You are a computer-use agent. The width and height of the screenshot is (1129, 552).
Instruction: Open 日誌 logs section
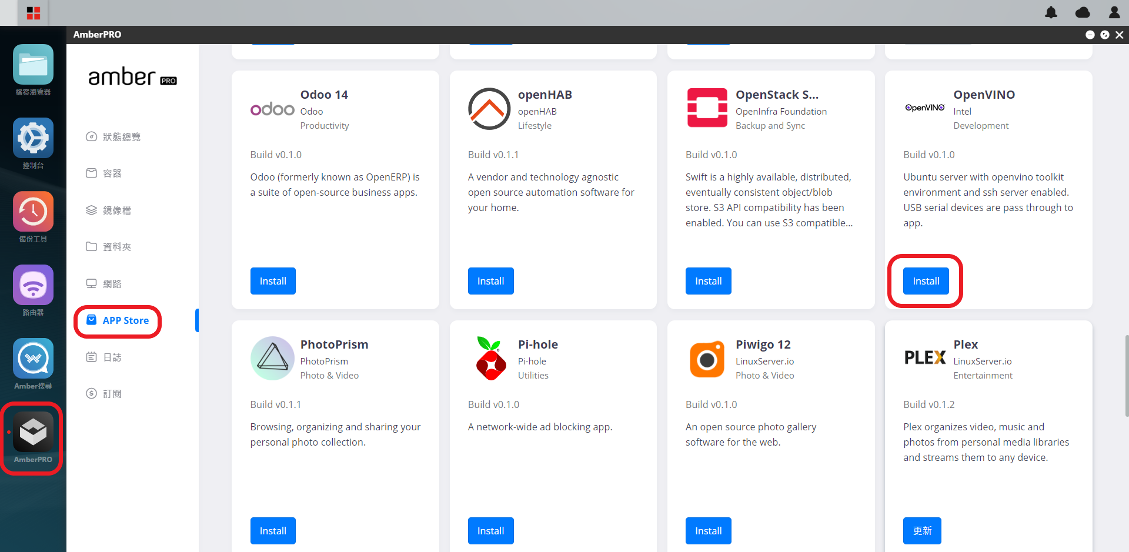(104, 357)
